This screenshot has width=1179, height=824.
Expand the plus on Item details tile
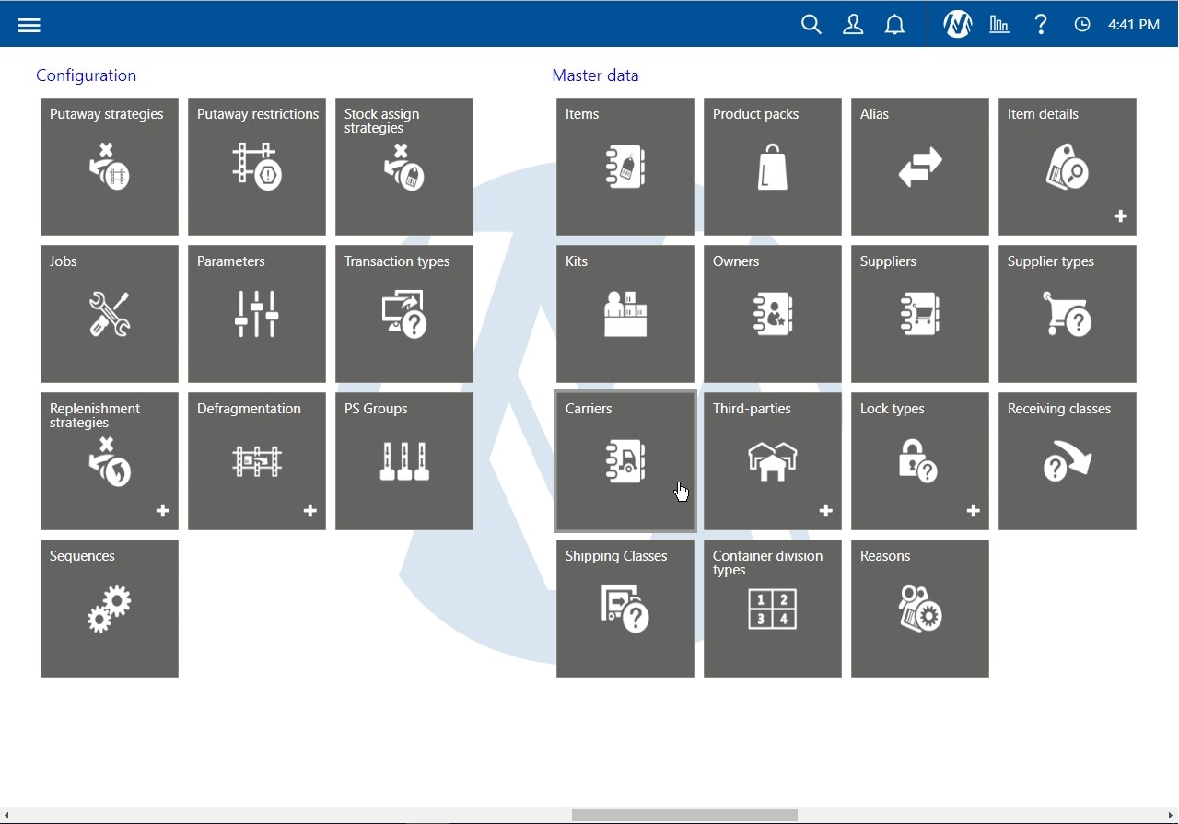point(1120,216)
